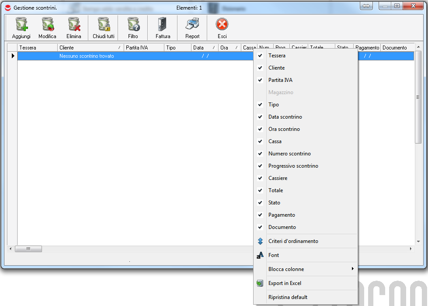Toggle the Partita IVA column visibility

click(280, 80)
